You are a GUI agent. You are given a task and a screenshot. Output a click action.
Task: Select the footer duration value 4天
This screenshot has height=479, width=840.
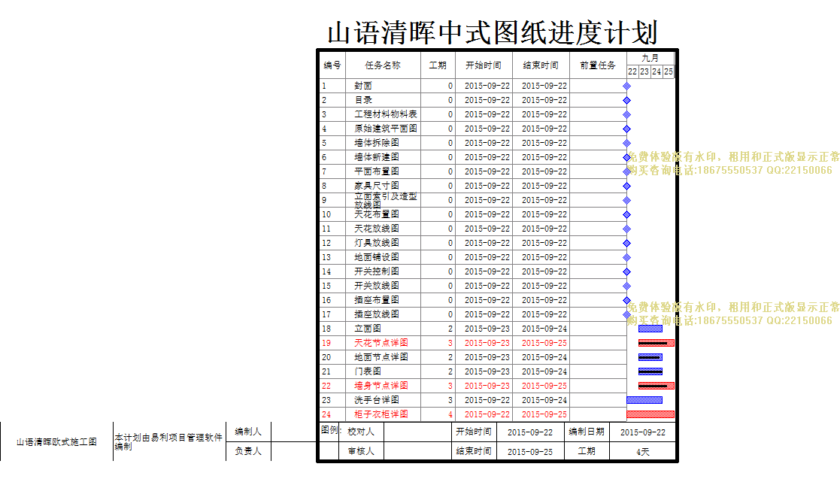coord(643,452)
